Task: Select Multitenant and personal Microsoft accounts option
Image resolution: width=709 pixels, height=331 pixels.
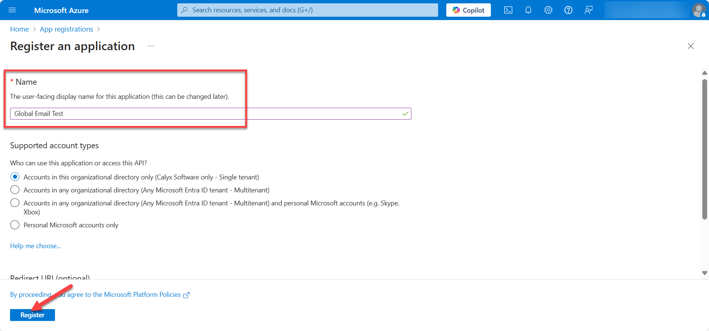Action: coord(15,203)
